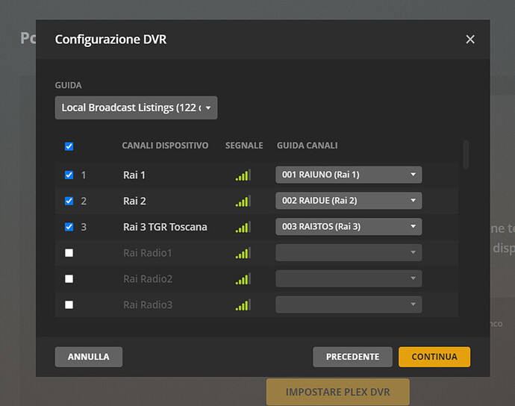The width and height of the screenshot is (515, 406).
Task: Click the CONTINUA button
Action: pos(434,357)
